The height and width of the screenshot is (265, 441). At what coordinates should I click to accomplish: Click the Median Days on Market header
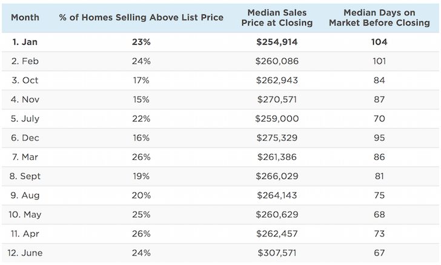(x=380, y=18)
